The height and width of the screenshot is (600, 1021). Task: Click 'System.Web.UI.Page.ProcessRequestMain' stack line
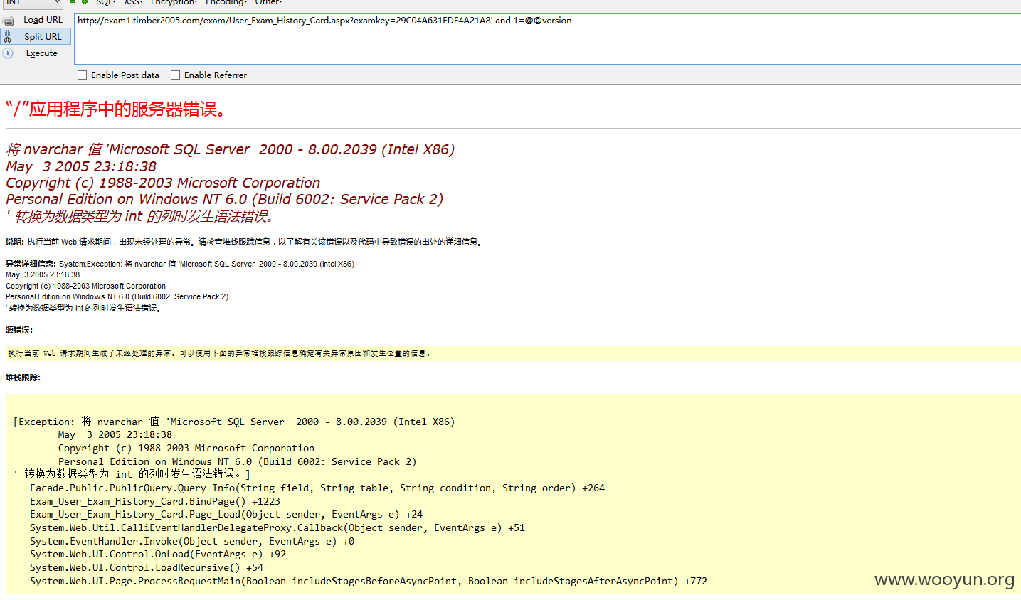(x=369, y=581)
